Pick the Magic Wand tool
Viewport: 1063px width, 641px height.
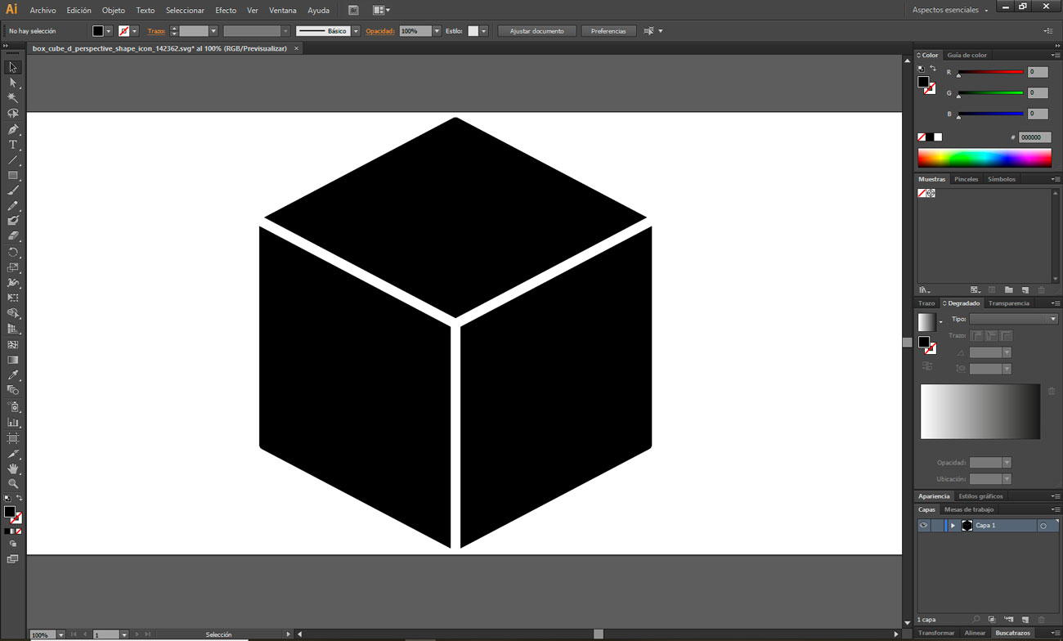click(x=13, y=98)
